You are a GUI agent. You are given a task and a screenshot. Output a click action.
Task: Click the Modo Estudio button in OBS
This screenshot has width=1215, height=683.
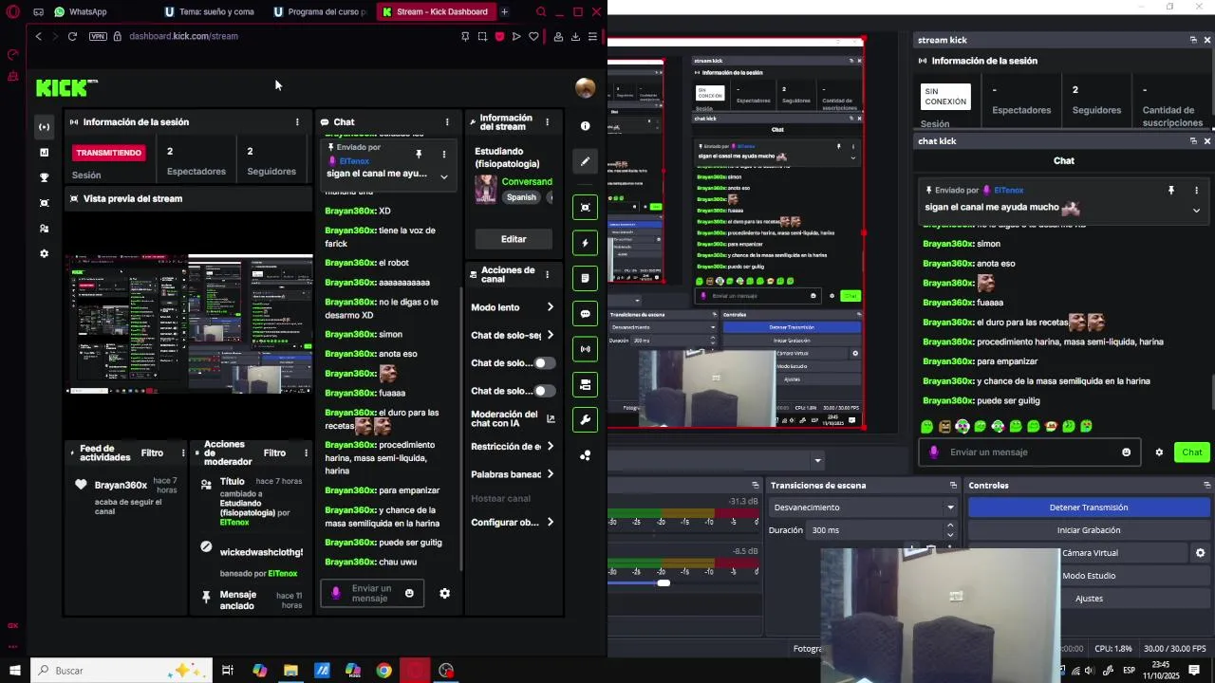pyautogui.click(x=1089, y=576)
